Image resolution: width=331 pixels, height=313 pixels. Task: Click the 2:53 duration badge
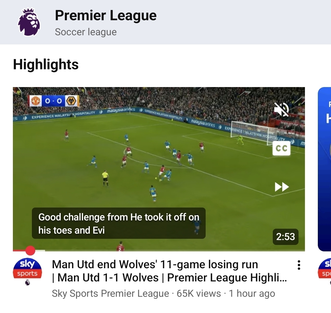(285, 237)
